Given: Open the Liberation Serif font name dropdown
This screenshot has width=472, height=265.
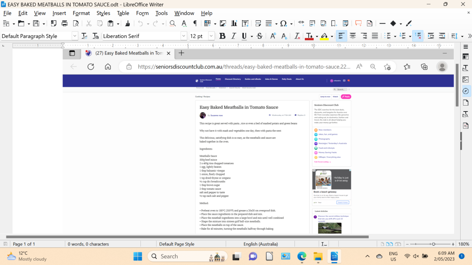Looking at the screenshot, I should tap(184, 36).
